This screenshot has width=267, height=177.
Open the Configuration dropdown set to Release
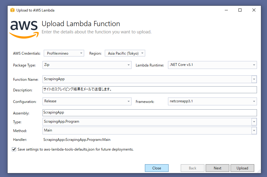tap(129, 101)
